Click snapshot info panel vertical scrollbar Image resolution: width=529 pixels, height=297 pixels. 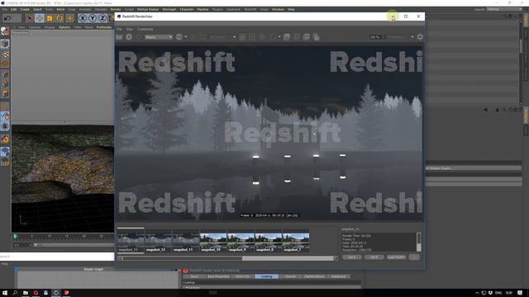click(419, 242)
